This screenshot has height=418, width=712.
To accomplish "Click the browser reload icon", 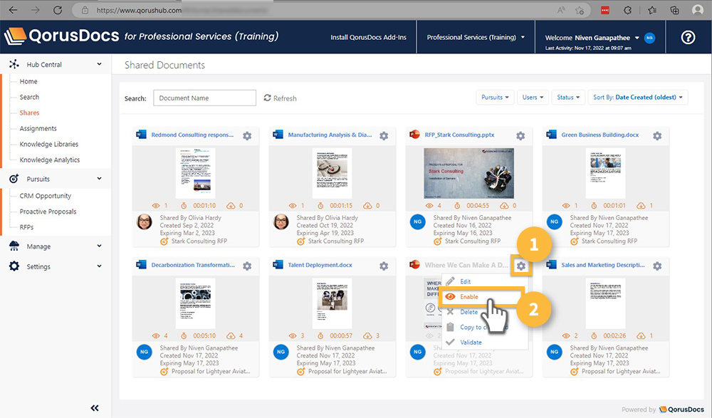I will [x=58, y=10].
